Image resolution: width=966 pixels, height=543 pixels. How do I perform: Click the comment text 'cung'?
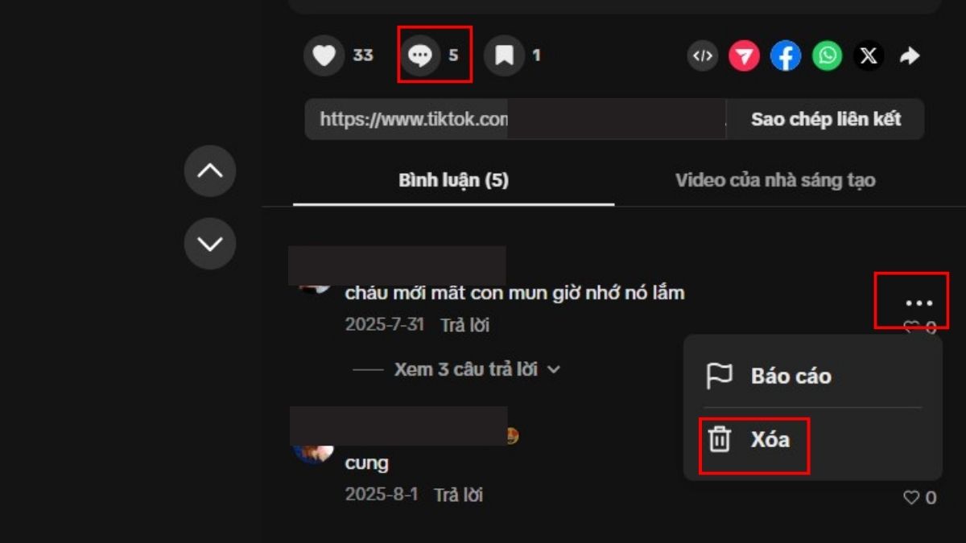[x=366, y=463]
